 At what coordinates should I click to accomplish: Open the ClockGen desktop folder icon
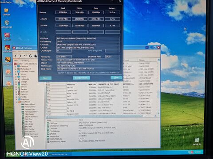tap(6, 11)
